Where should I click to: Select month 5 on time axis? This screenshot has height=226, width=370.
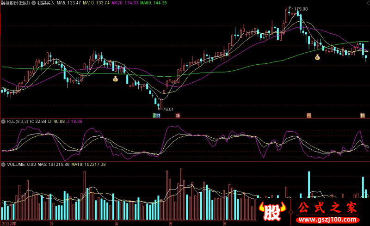[x=171, y=223]
